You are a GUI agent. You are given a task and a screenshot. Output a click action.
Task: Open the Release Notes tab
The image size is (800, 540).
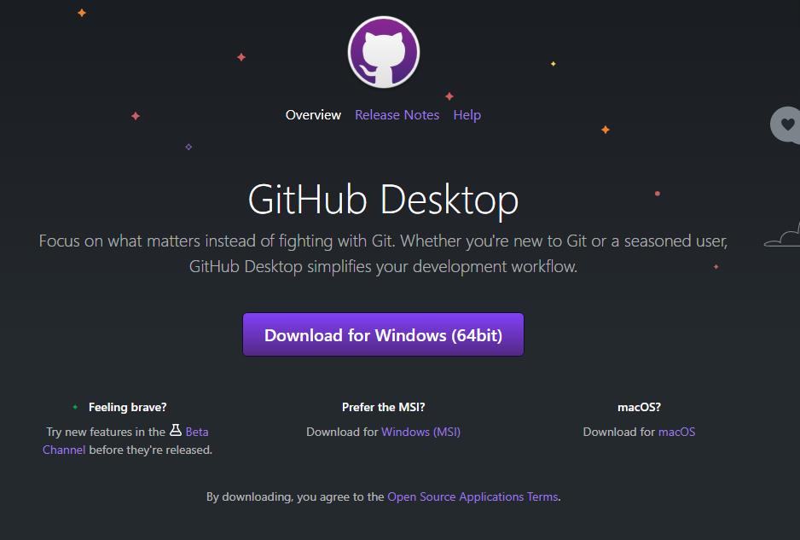click(397, 115)
